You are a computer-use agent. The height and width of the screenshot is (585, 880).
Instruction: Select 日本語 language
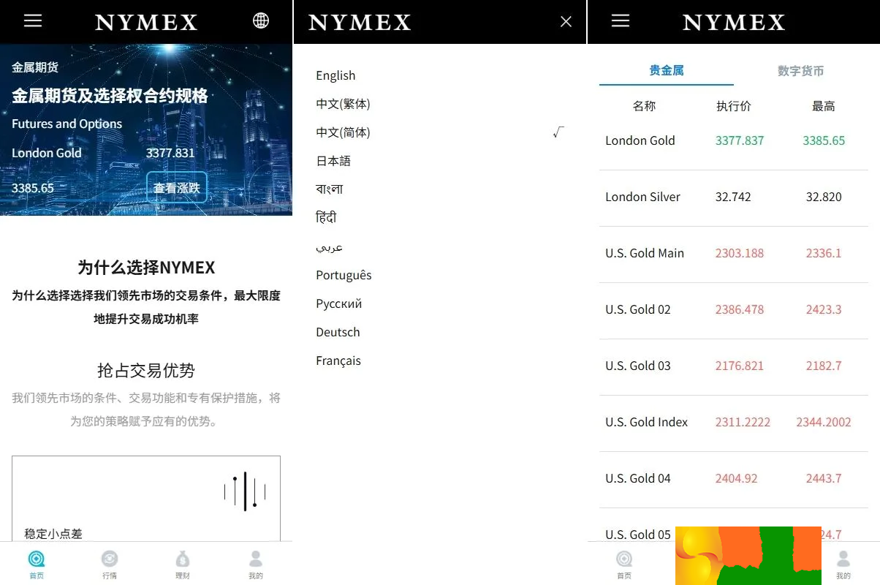pos(333,161)
